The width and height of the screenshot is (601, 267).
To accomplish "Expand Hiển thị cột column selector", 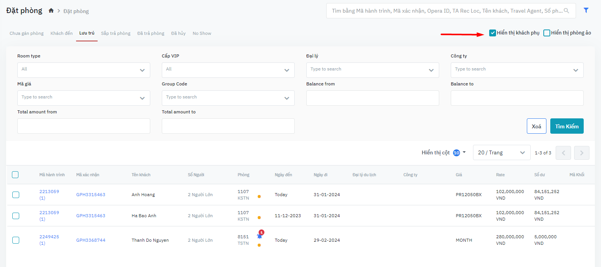I will pyautogui.click(x=443, y=152).
